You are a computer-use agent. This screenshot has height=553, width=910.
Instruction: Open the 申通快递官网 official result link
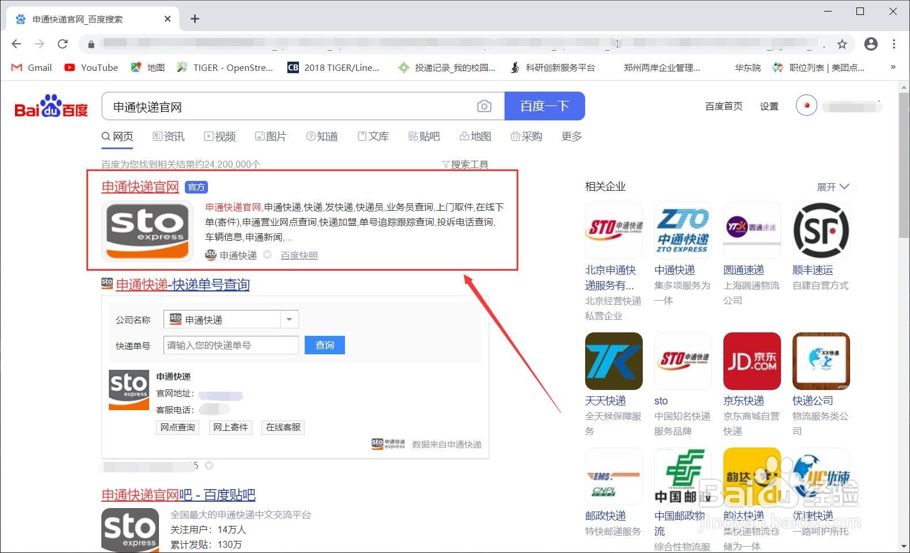click(x=140, y=187)
